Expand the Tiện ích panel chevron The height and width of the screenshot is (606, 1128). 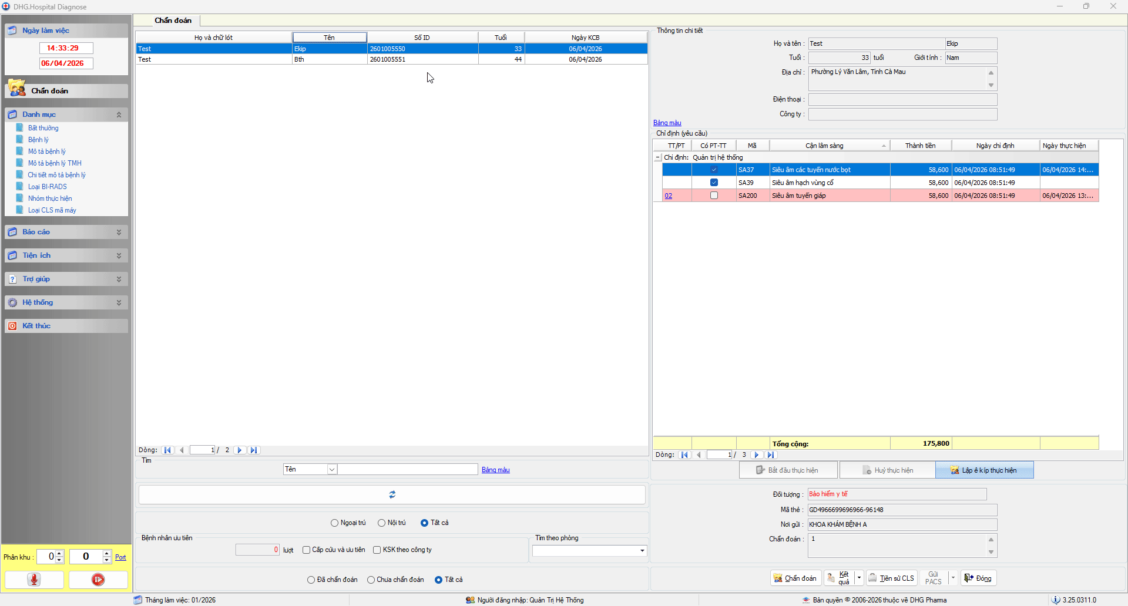pos(119,255)
